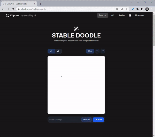Image resolution: width=155 pixels, height=137 pixels.
Task: Open the No style selector
Action: pos(86,119)
